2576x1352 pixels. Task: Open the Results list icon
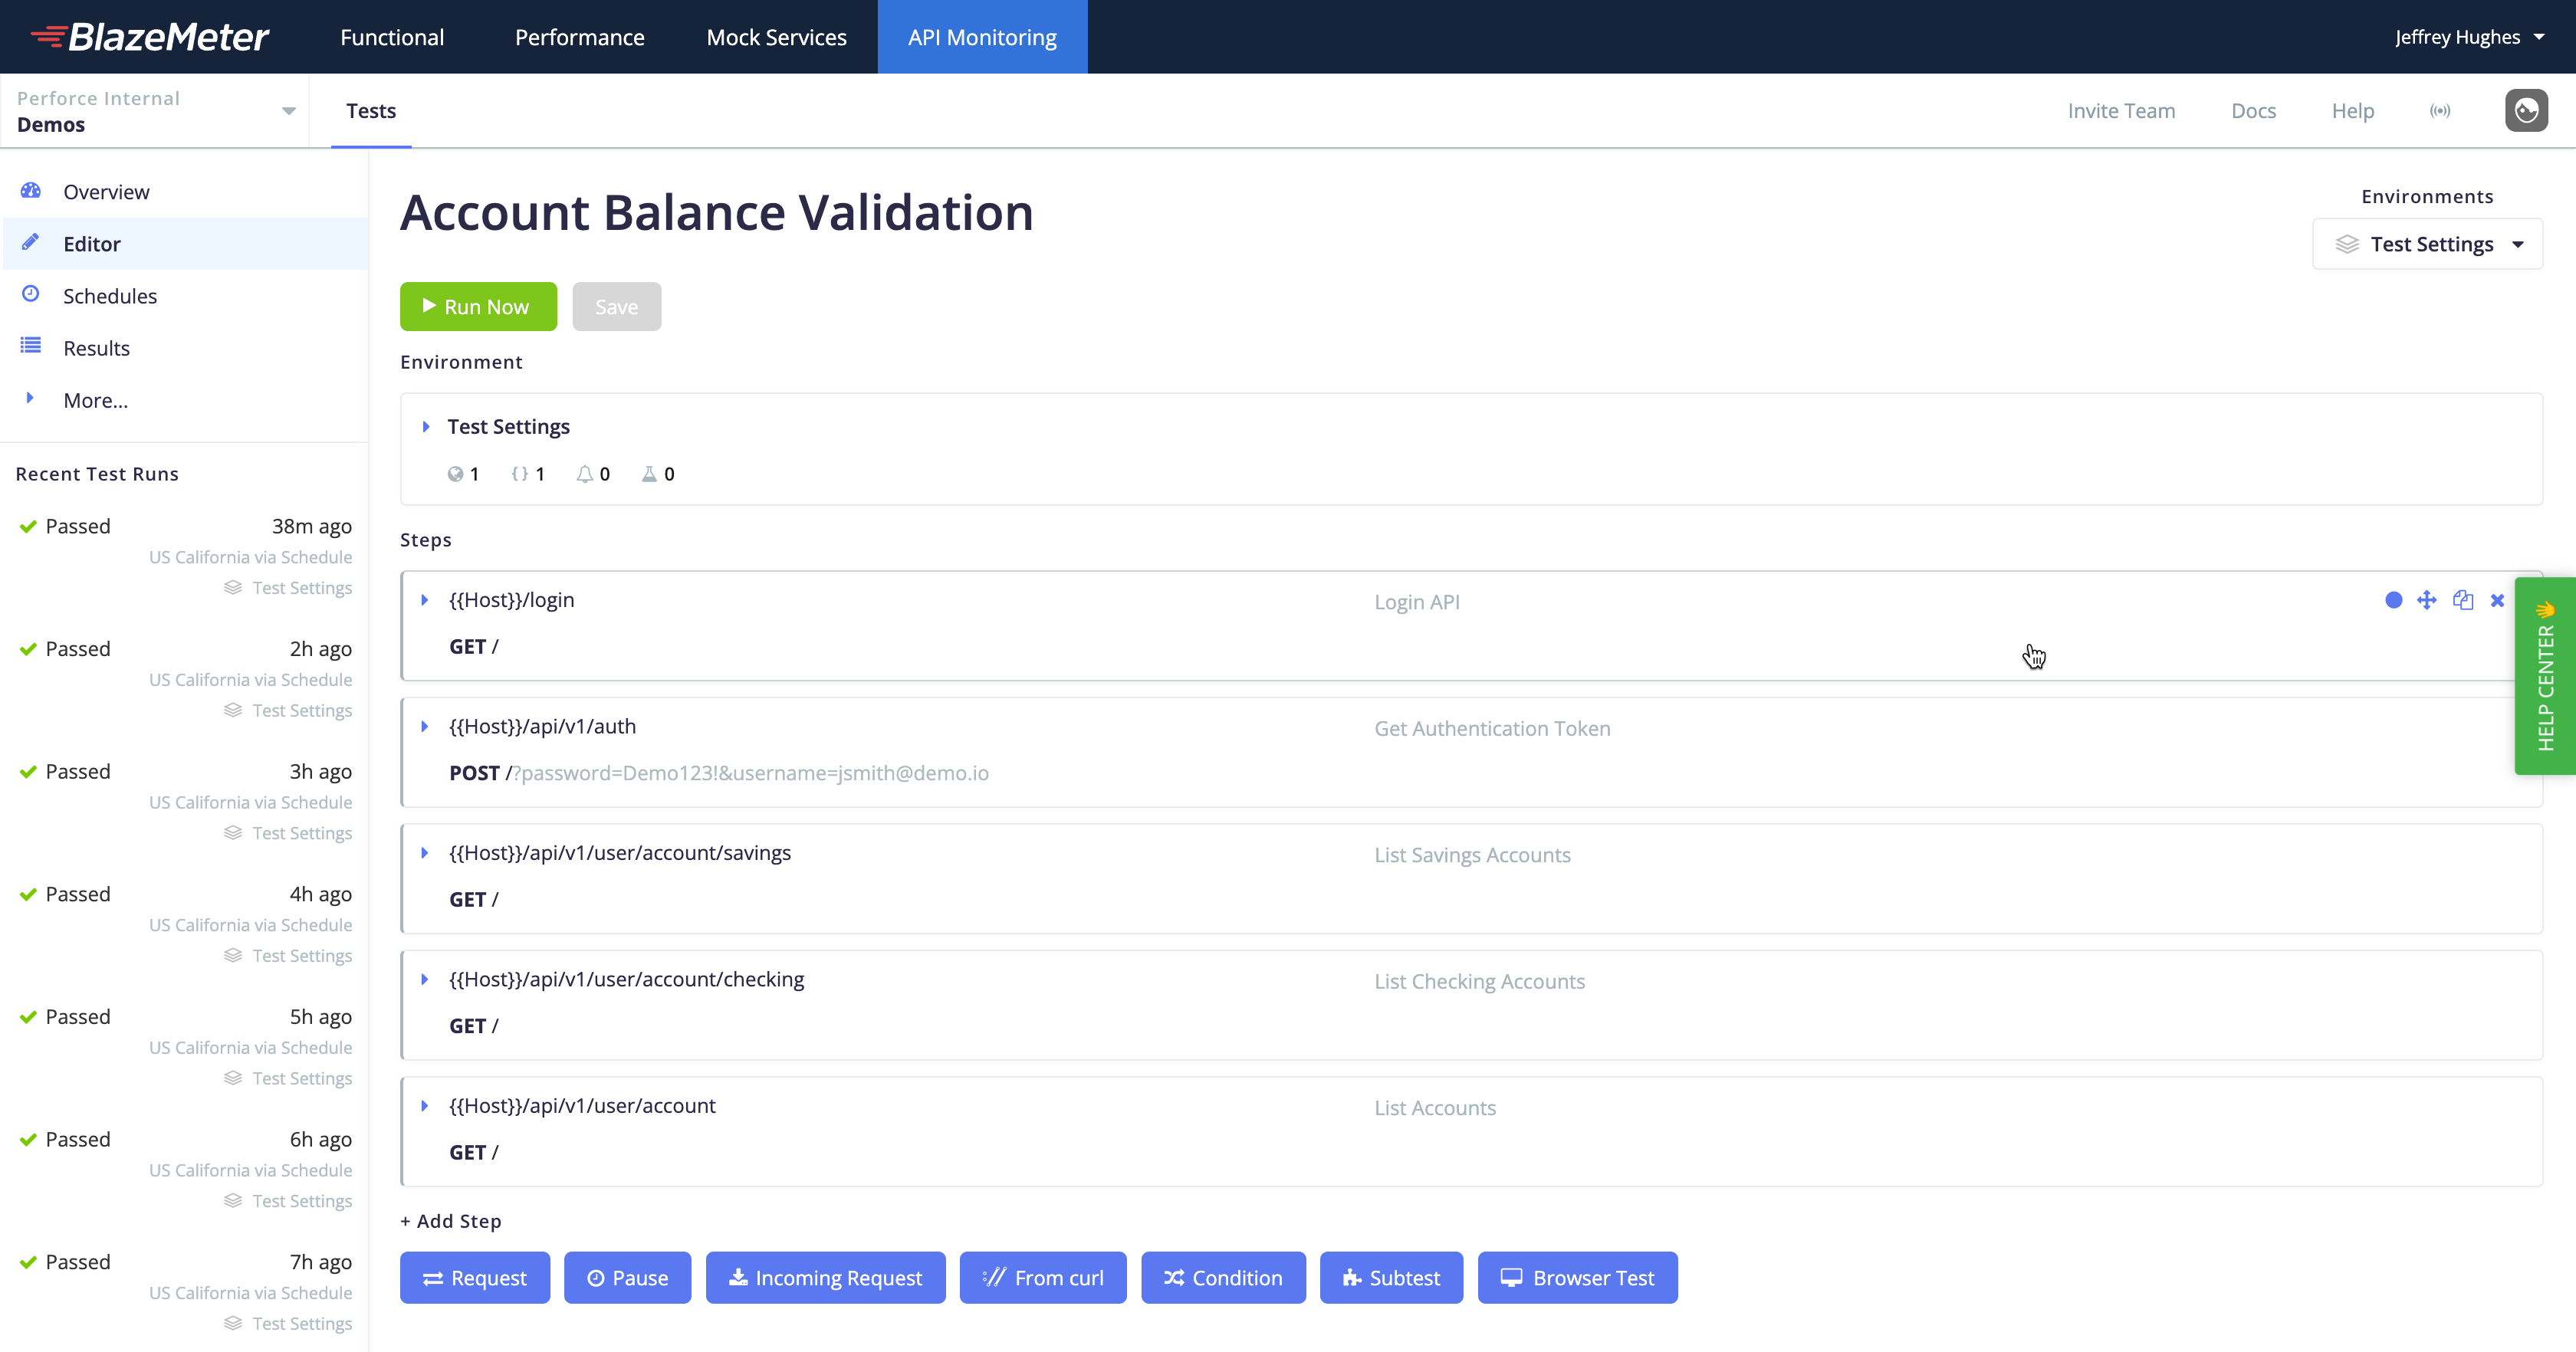[30, 347]
